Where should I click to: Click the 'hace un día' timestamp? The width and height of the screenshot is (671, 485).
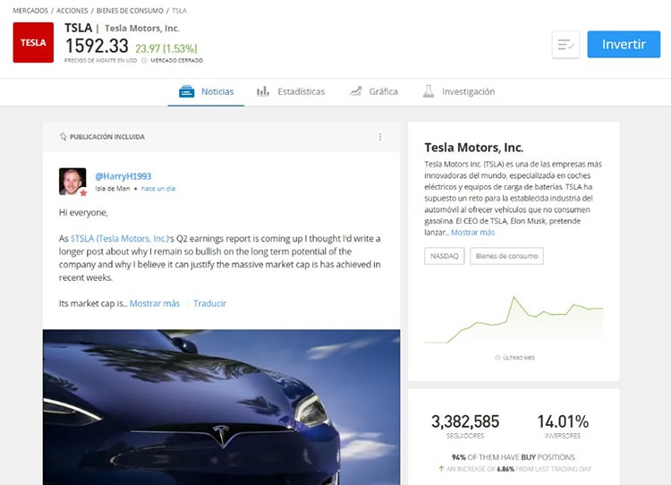[158, 188]
